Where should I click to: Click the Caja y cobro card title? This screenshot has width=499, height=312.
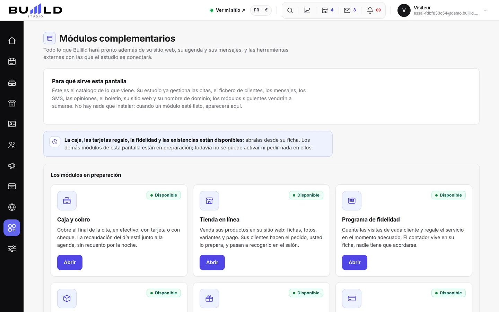click(73, 219)
